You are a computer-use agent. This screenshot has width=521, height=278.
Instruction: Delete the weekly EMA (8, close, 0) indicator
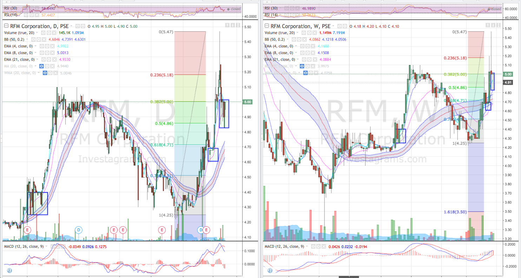point(313,53)
